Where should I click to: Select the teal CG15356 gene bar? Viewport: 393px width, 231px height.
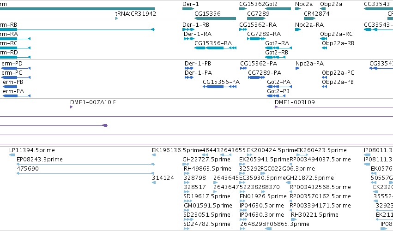coord(215,18)
